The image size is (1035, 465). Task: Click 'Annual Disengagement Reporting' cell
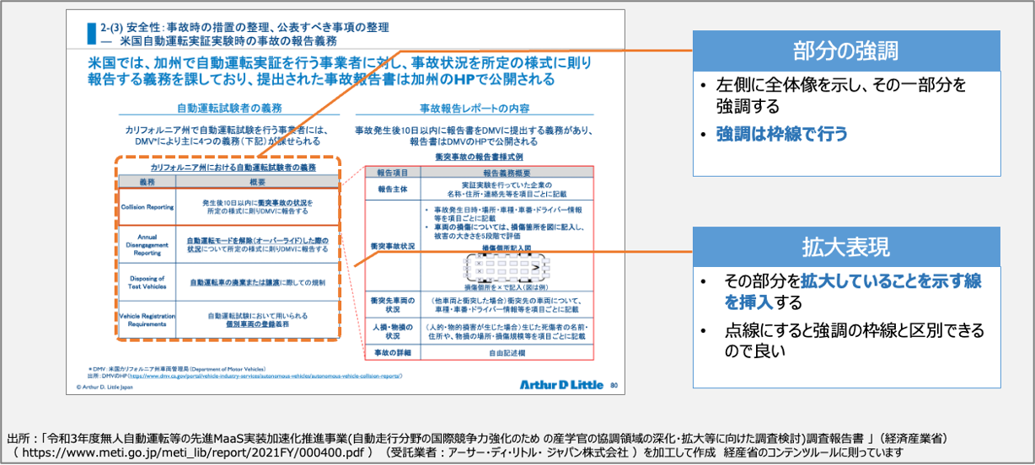(147, 244)
